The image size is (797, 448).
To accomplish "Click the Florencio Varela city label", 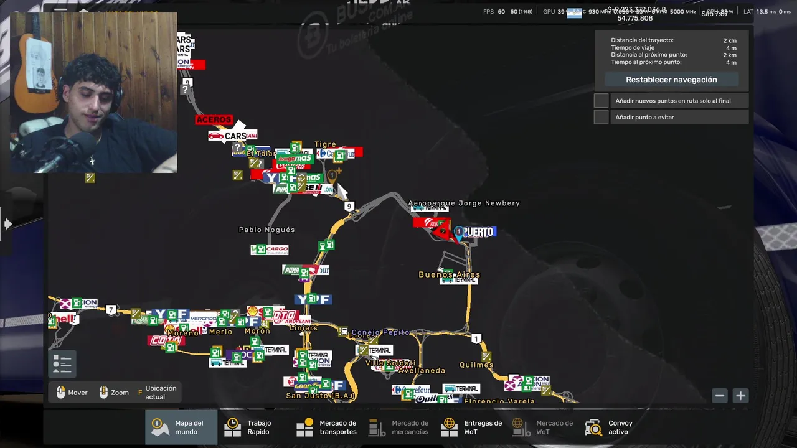I will pos(499,401).
